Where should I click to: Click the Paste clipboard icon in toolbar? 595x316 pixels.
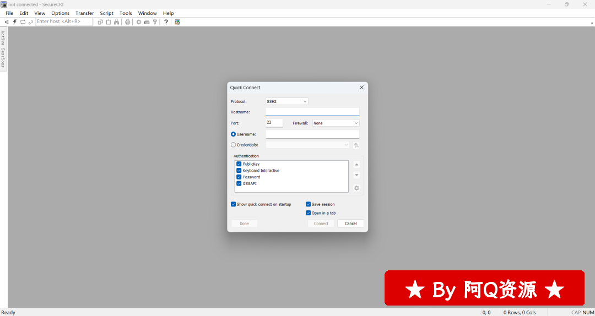[x=109, y=22]
